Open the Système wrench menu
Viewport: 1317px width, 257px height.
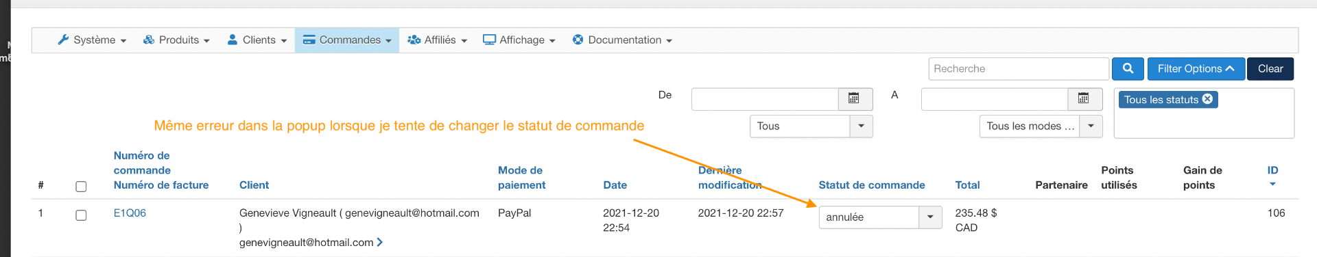pyautogui.click(x=92, y=40)
